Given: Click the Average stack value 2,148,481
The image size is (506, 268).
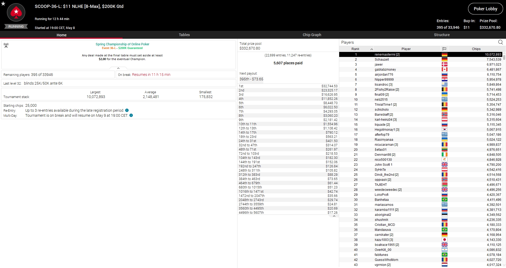Looking at the screenshot, I should pos(151,97).
